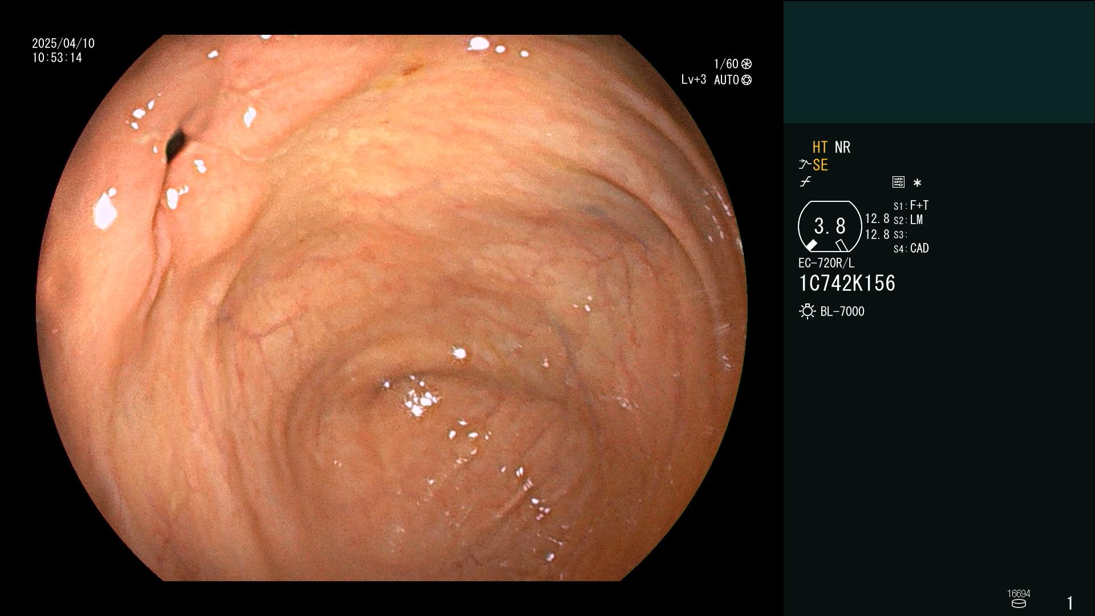
Task: Click the image counter 1 at bottom right
Action: pyautogui.click(x=1070, y=603)
